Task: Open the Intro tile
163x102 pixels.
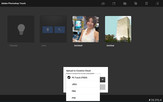Action: [53, 29]
